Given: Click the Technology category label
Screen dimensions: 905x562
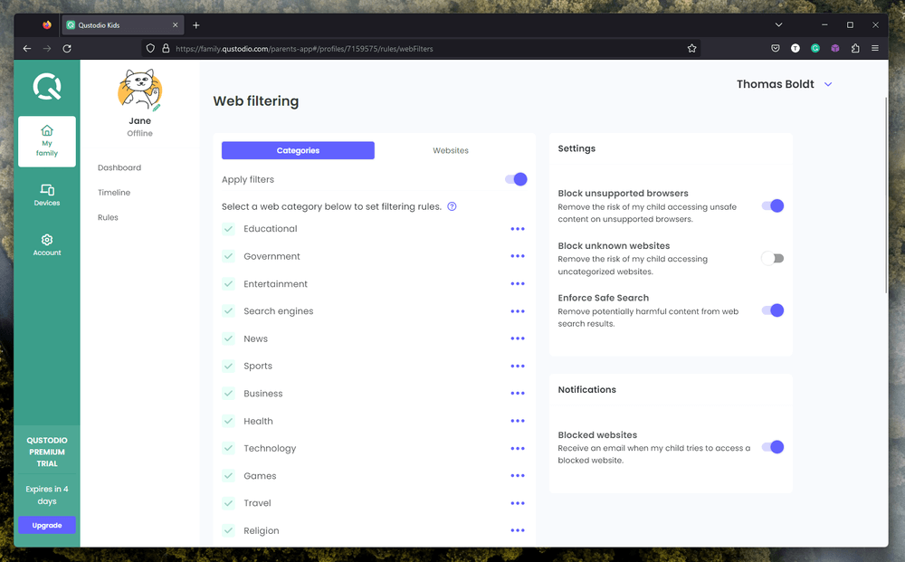Looking at the screenshot, I should coord(270,448).
